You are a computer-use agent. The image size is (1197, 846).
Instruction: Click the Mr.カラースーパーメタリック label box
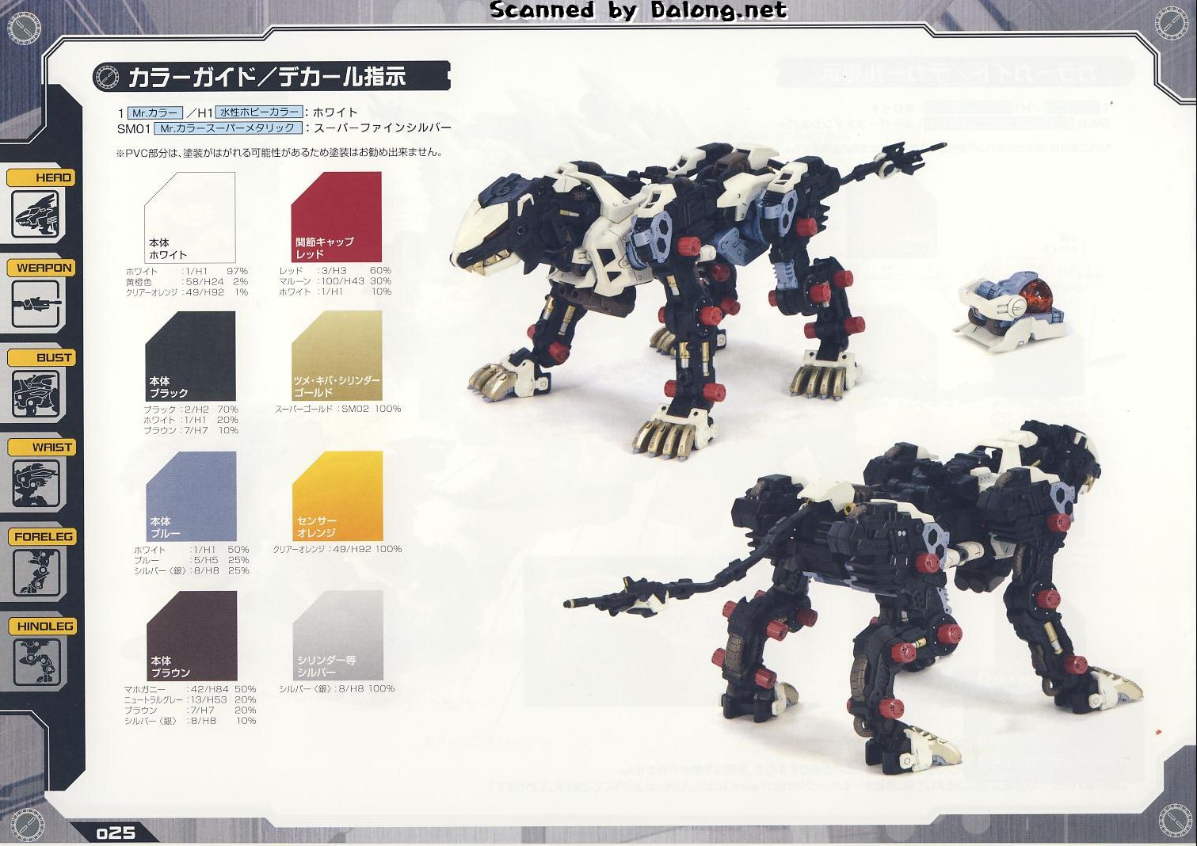point(229,128)
